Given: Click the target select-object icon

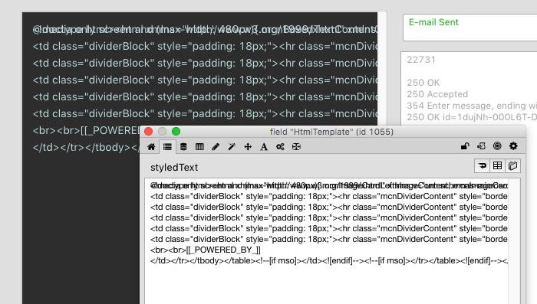Looking at the screenshot, I should tap(497, 146).
